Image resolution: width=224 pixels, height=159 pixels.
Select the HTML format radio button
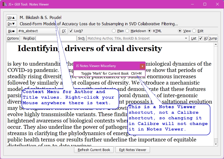pyautogui.click(x=149, y=31)
